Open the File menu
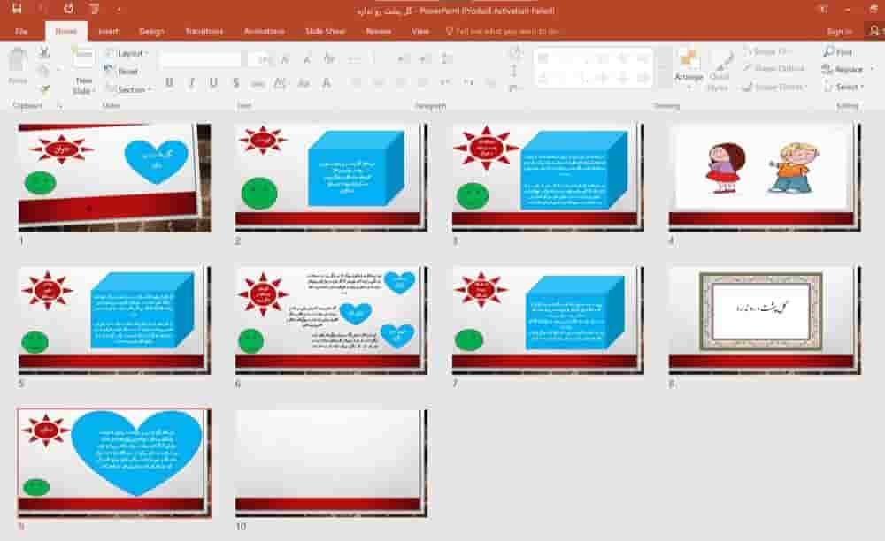 (x=21, y=31)
